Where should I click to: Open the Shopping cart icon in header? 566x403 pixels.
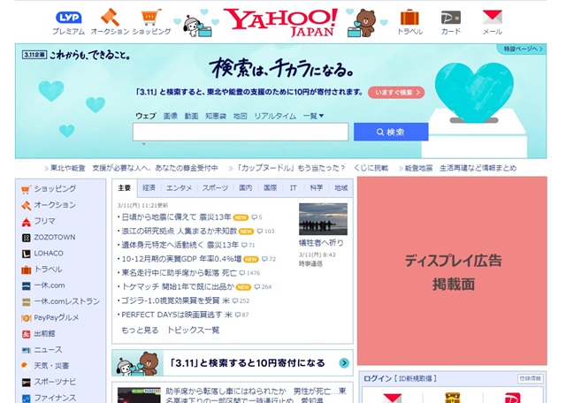tap(151, 17)
